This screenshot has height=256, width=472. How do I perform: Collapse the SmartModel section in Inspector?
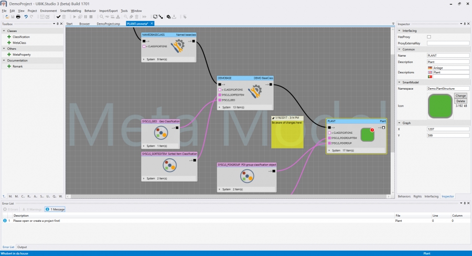pyautogui.click(x=400, y=82)
